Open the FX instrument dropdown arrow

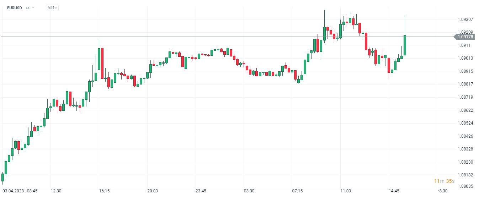tap(33, 7)
